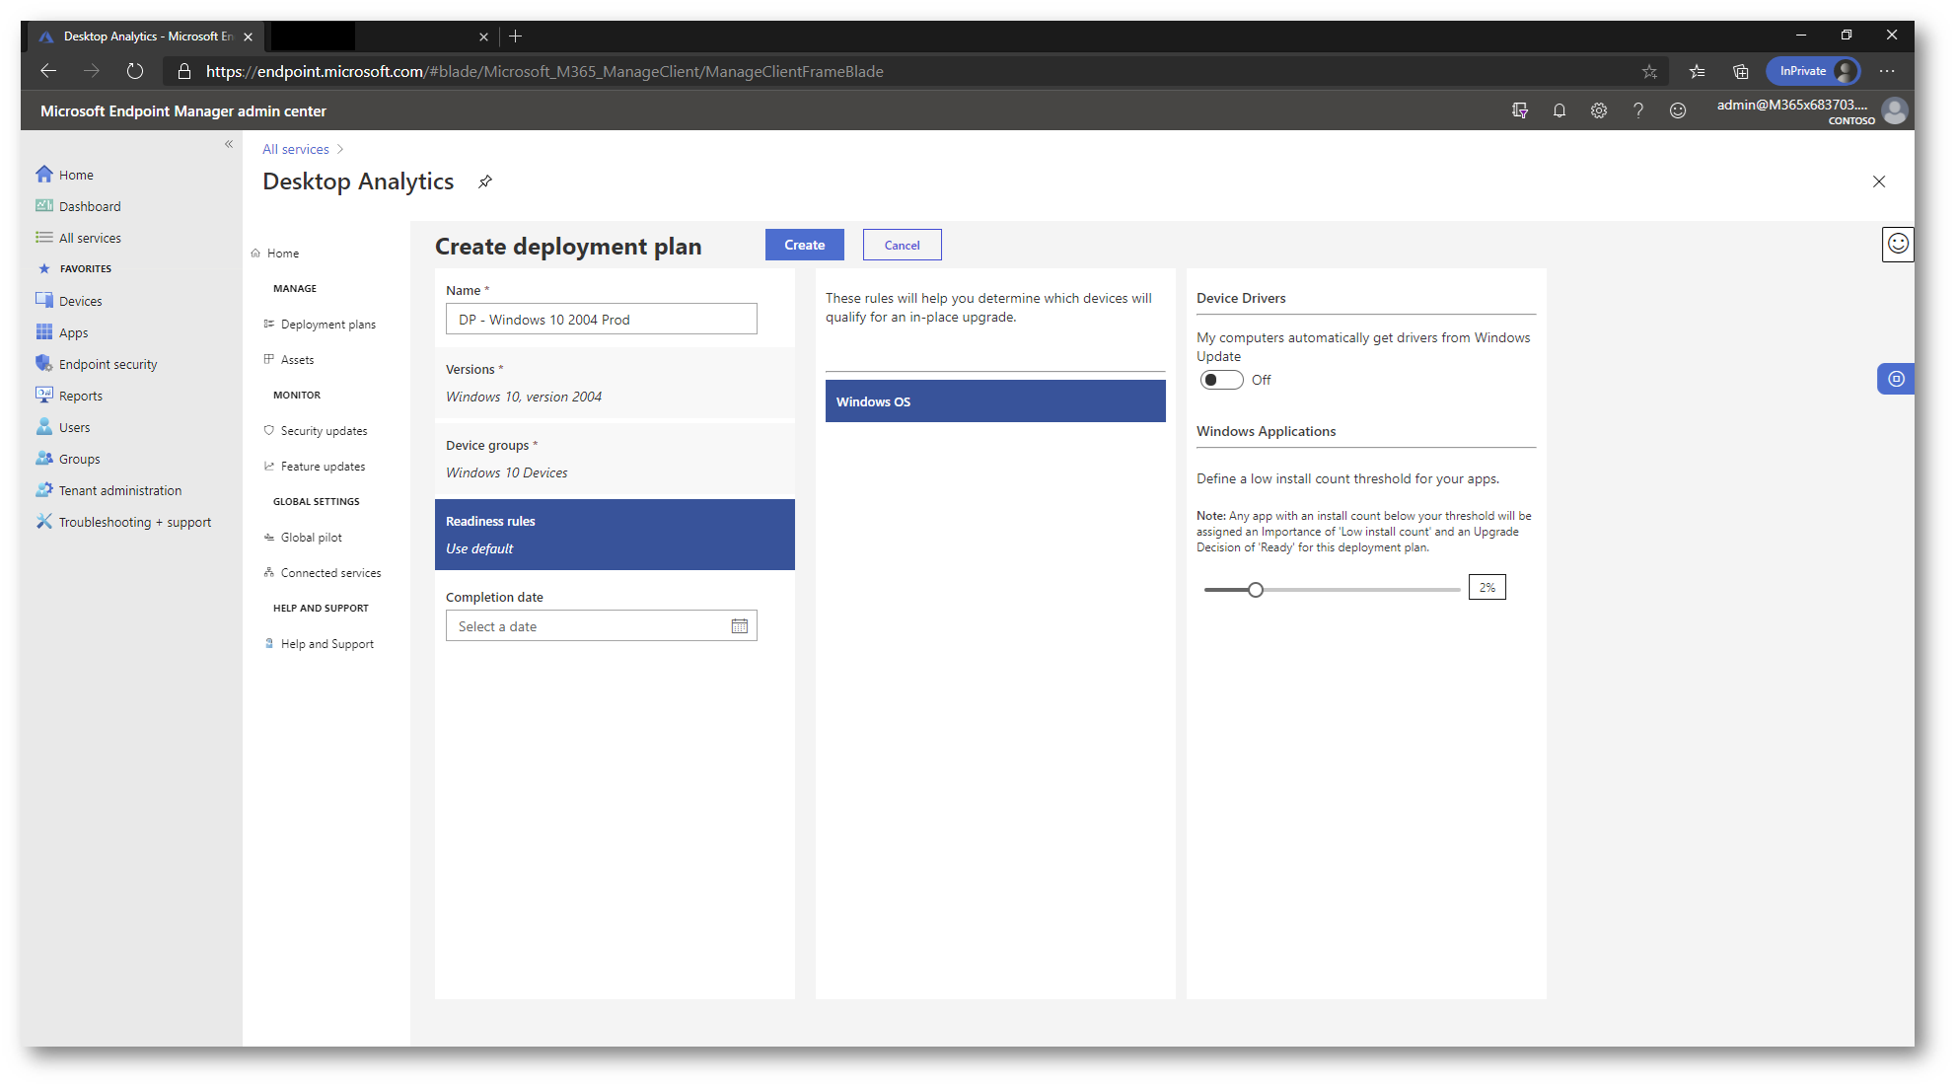Open Deployment plans menu item
The width and height of the screenshot is (1956, 1088).
click(x=321, y=325)
